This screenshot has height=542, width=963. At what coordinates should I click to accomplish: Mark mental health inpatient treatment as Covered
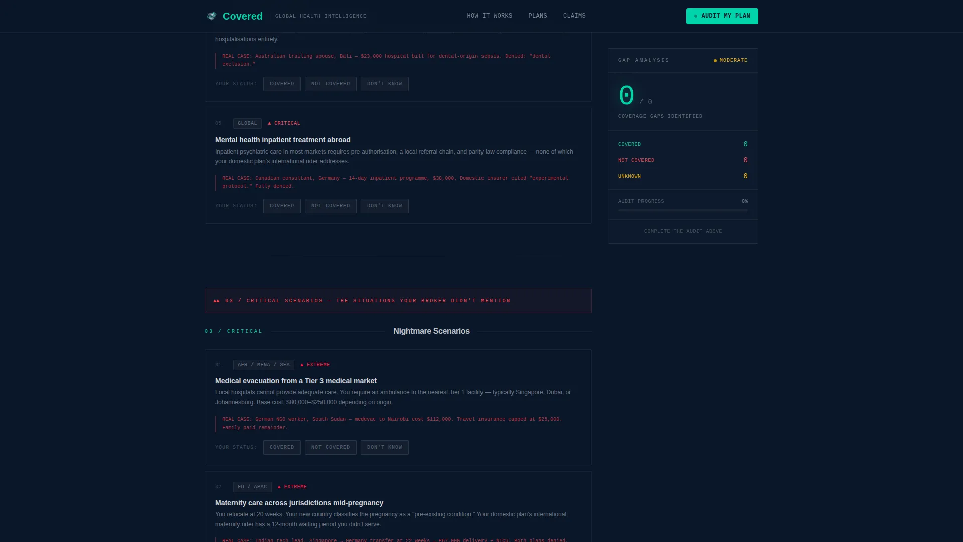pyautogui.click(x=282, y=206)
